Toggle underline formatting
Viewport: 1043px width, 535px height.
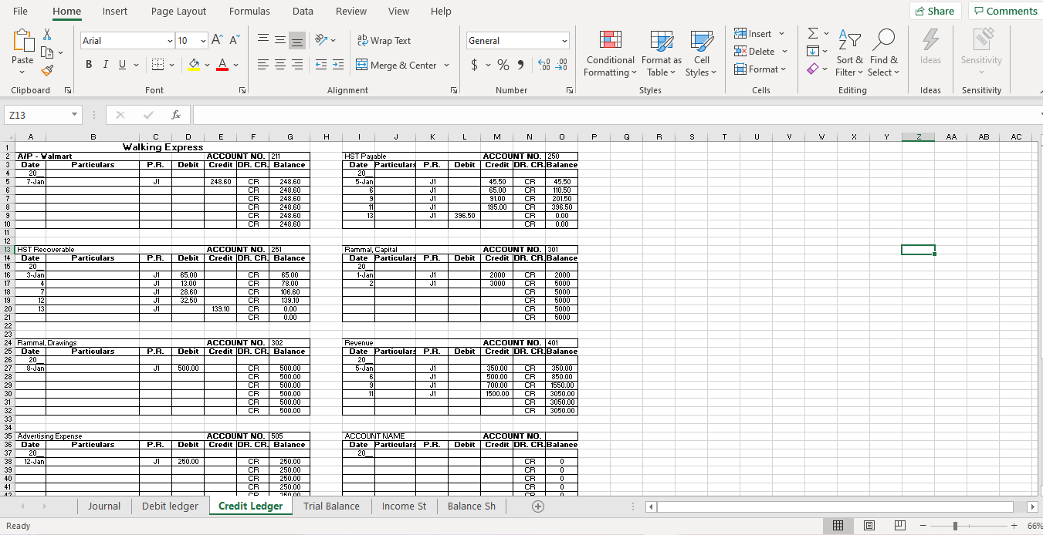(121, 64)
